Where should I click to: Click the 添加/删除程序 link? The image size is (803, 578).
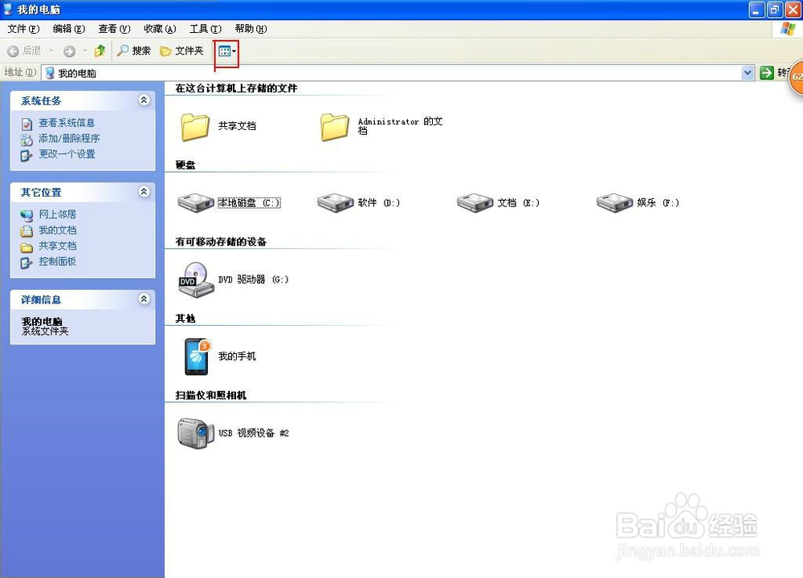click(x=69, y=139)
